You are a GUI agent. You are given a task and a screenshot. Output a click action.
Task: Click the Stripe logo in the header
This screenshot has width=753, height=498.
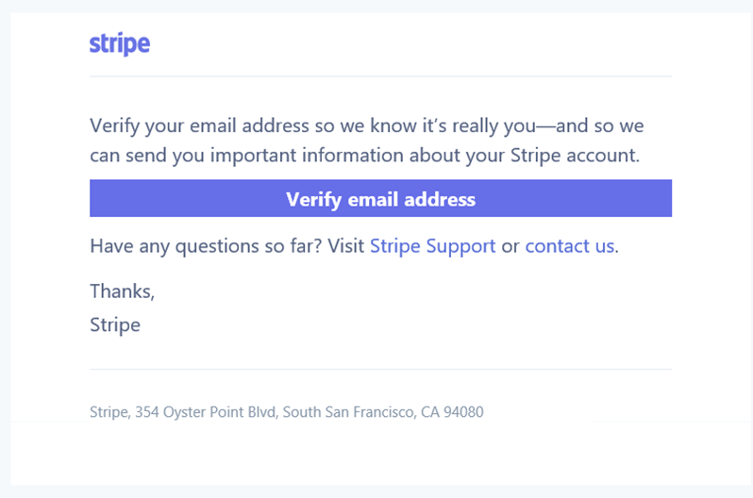[120, 44]
